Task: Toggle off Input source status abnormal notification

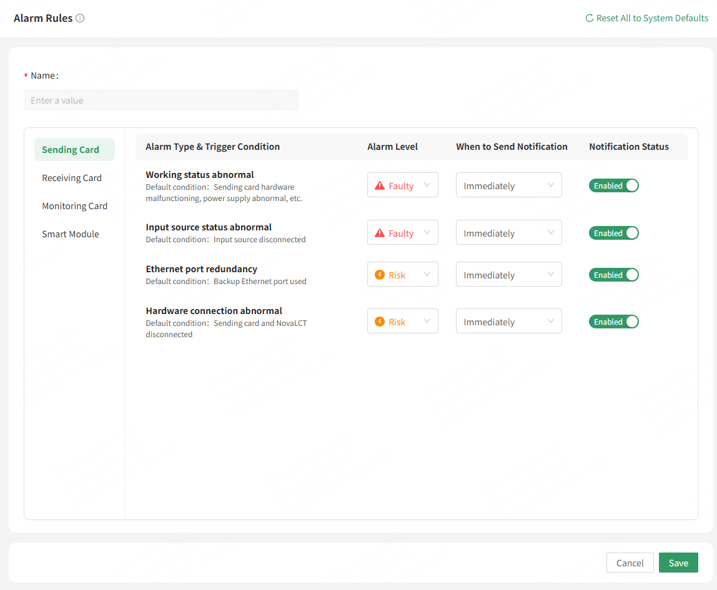Action: click(x=613, y=233)
